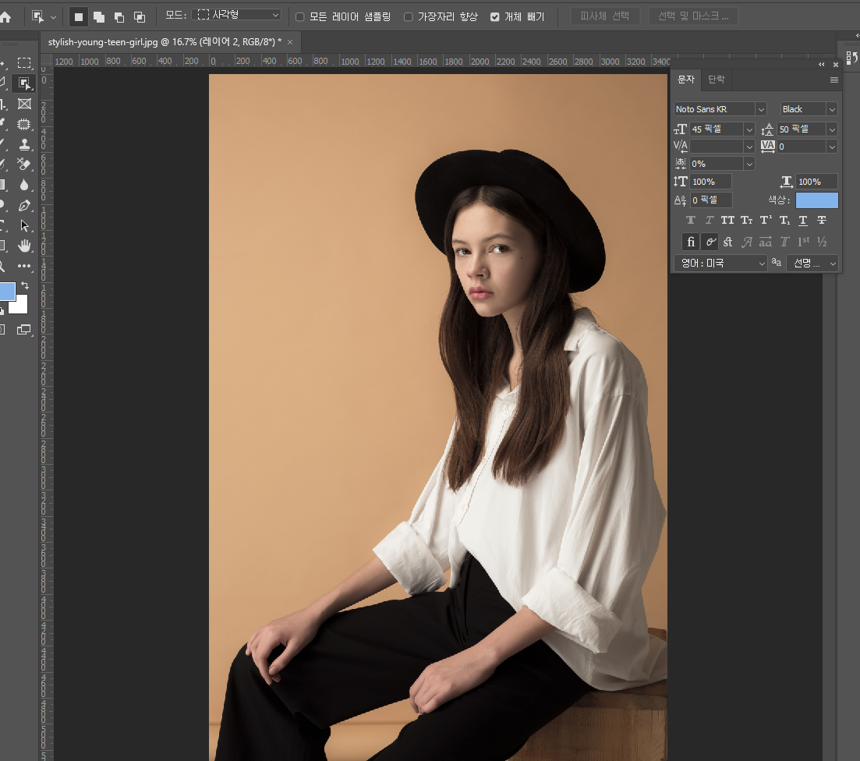The image size is (860, 761).
Task: Go to the Home screen
Action: click(x=5, y=17)
